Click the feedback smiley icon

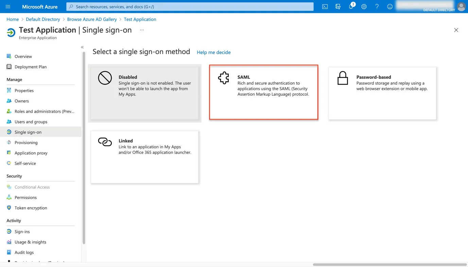390,6
